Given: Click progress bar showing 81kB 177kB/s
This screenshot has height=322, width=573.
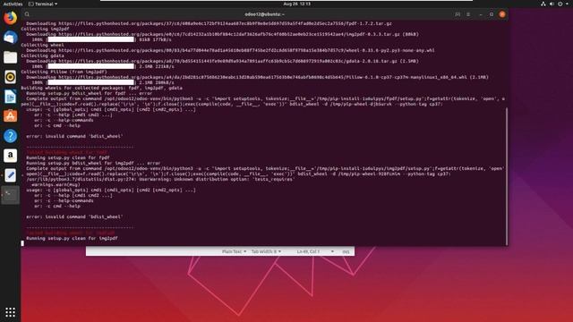Looking at the screenshot, I should pyautogui.click(x=91, y=39).
